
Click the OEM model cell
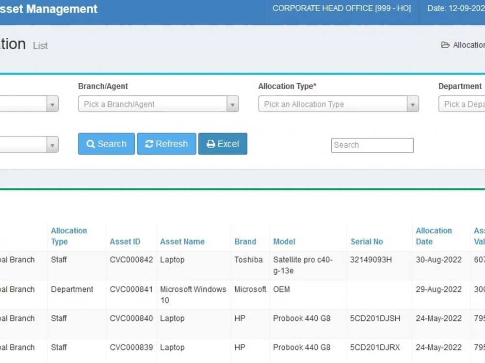coord(281,289)
